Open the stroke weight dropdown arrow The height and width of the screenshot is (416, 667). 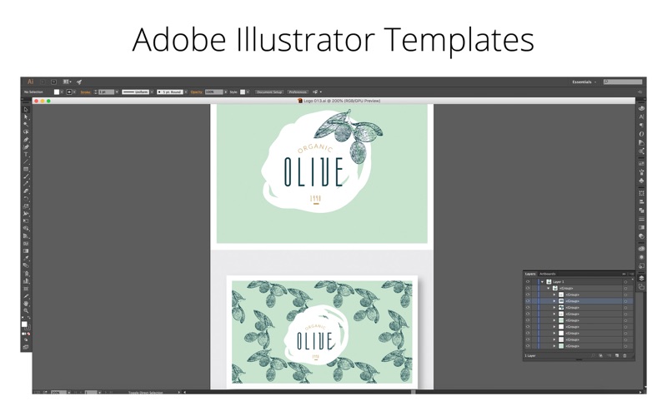coord(117,92)
